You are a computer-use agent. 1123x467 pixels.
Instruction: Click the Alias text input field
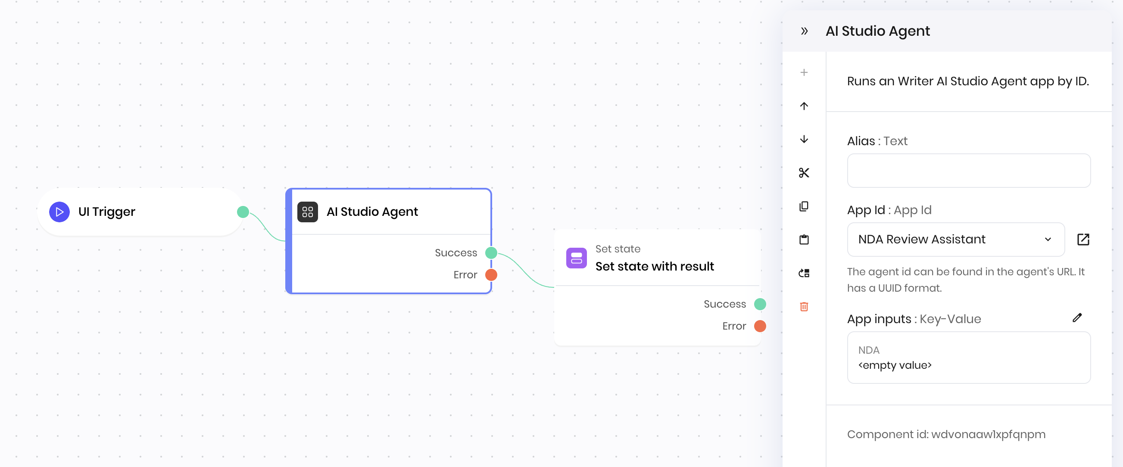[968, 171]
